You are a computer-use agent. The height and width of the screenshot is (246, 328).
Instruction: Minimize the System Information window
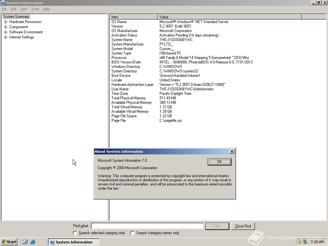click(313, 3)
